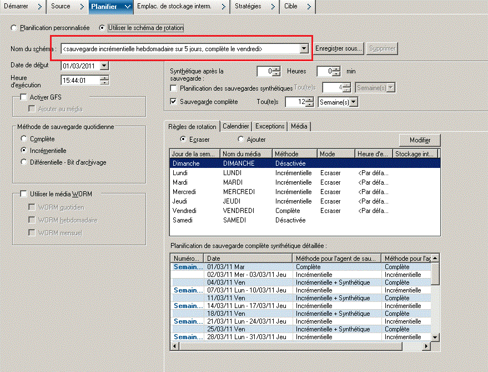Select Différentielle - Bit d'archivage method
This screenshot has width=488, height=372.
[x=23, y=162]
